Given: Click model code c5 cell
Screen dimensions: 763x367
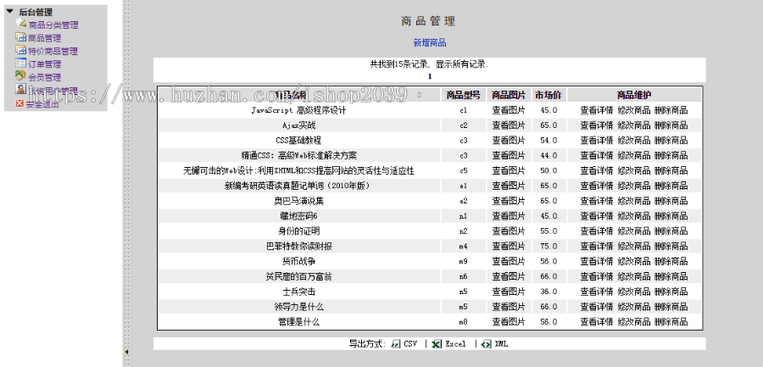Looking at the screenshot, I should [x=463, y=171].
